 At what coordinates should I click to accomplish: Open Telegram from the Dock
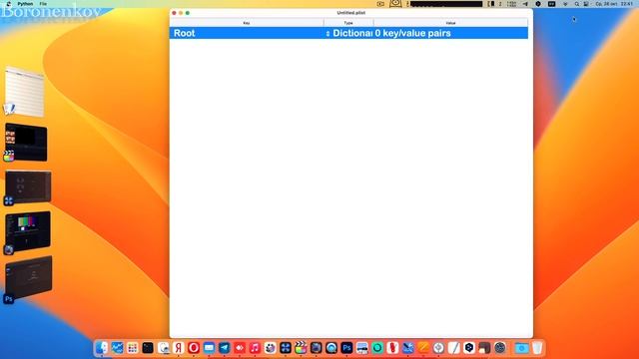click(224, 348)
